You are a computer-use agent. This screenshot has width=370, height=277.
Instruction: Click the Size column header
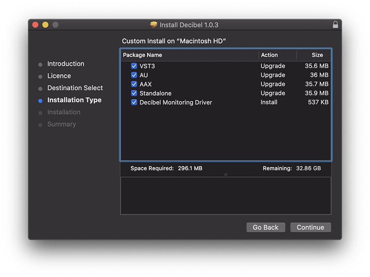point(317,55)
